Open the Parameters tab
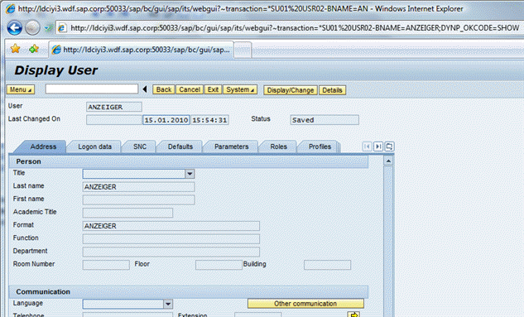Viewport: 524px width, 317px height. [x=231, y=146]
